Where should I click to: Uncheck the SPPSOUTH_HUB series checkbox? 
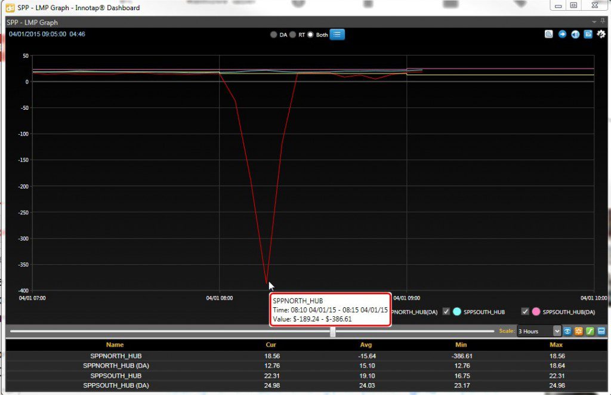(x=446, y=311)
